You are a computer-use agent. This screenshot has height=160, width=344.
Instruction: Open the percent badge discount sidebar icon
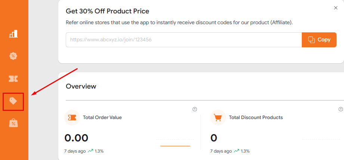(x=13, y=56)
